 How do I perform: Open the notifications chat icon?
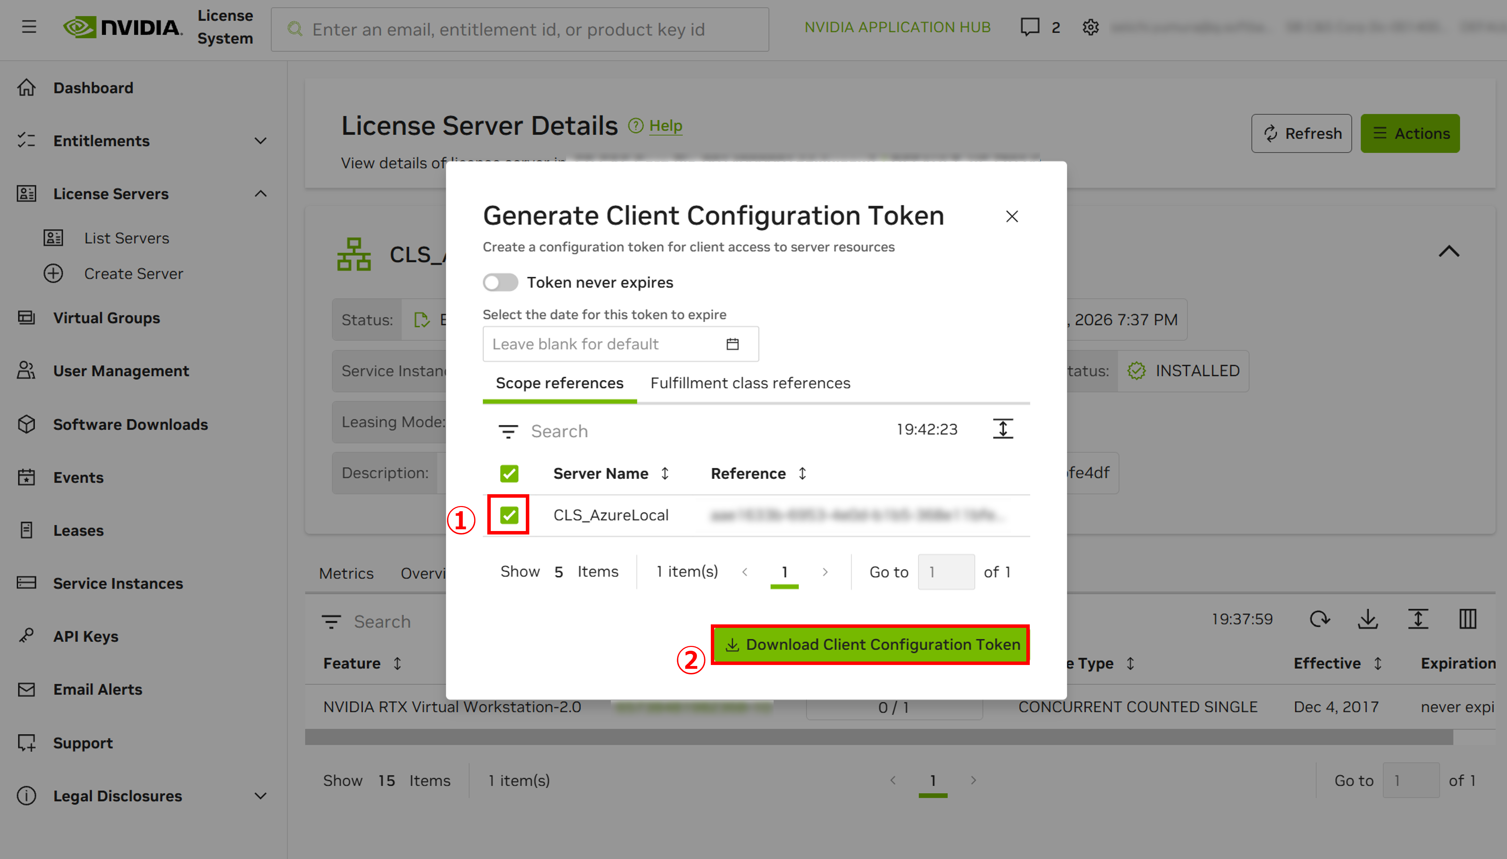pyautogui.click(x=1030, y=27)
